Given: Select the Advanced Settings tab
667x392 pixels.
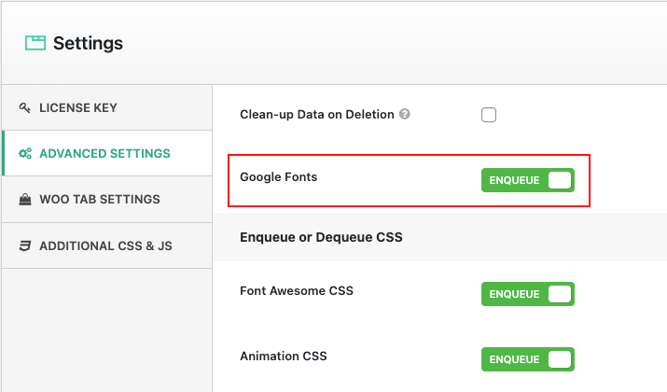Looking at the screenshot, I should click(104, 153).
